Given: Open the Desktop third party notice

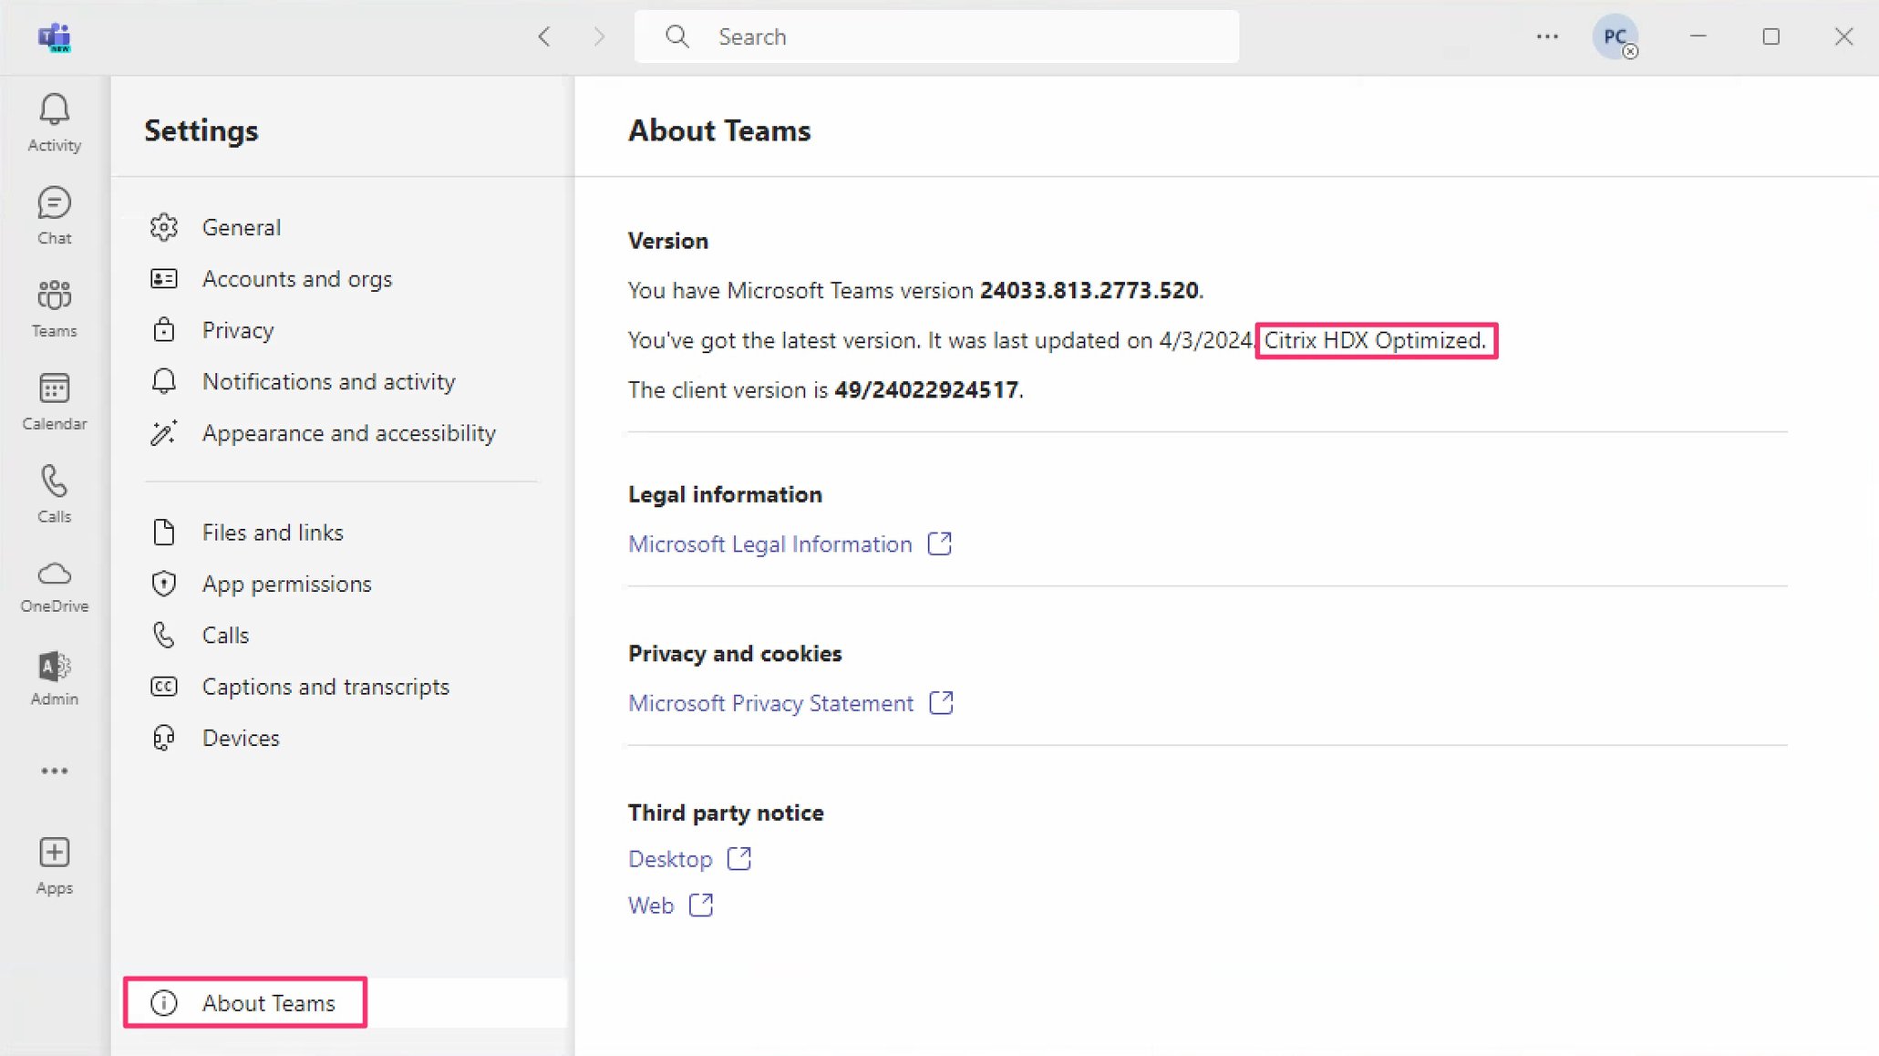Looking at the screenshot, I should tap(669, 858).
